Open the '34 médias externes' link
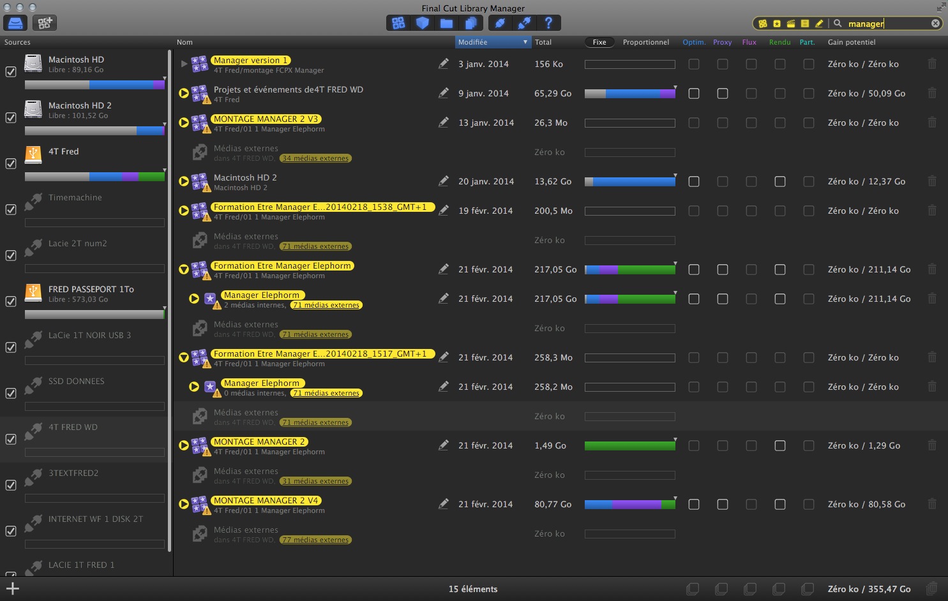 pyautogui.click(x=315, y=158)
